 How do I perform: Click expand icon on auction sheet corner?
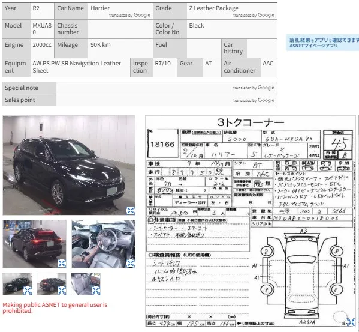coord(351,322)
